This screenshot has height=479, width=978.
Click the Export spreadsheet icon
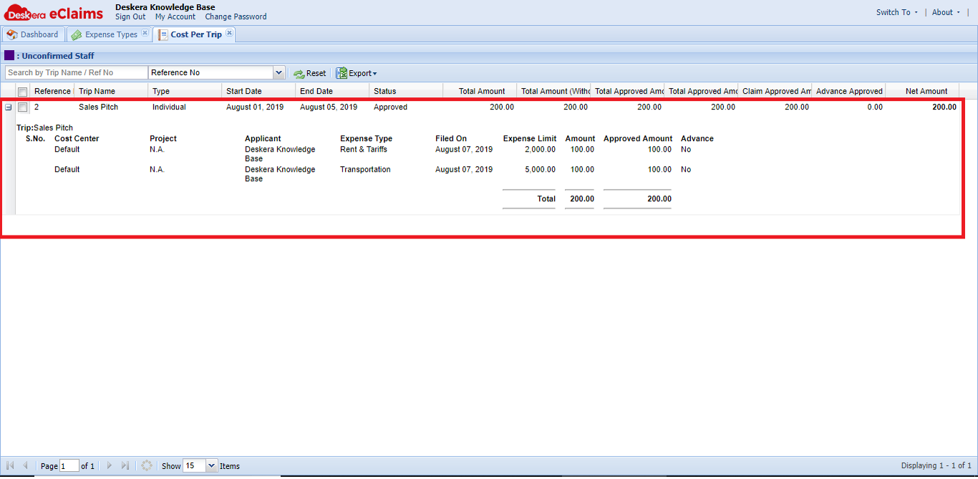click(342, 73)
